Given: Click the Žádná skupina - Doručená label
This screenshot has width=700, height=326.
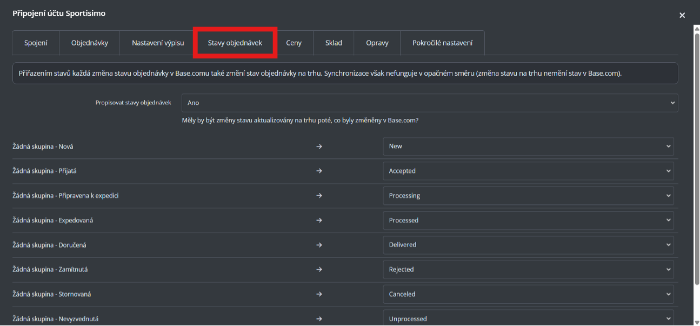Looking at the screenshot, I should (x=49, y=245).
